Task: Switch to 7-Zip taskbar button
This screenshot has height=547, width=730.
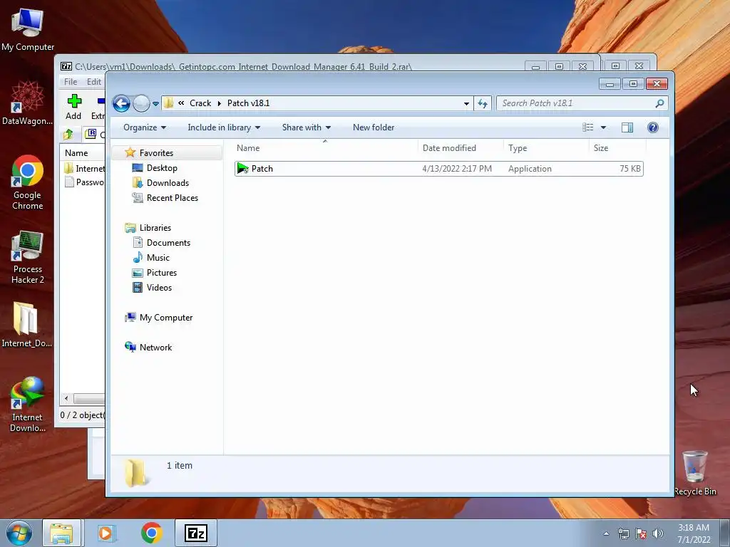Action: 196,533
